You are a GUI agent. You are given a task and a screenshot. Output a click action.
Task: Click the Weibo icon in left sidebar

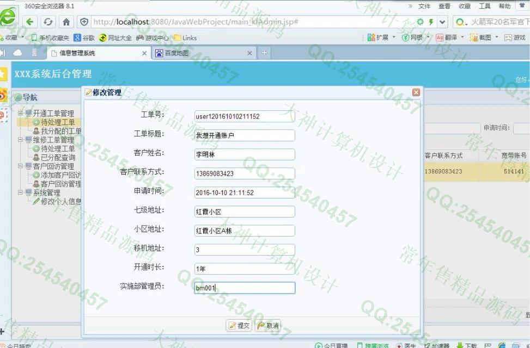coord(3,96)
